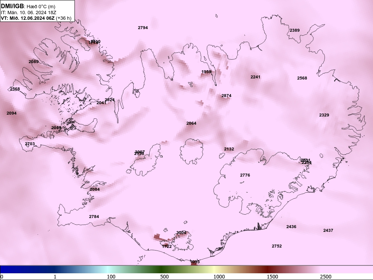Click the 1000 label on the legend
373x280 pixels.
(219, 277)
